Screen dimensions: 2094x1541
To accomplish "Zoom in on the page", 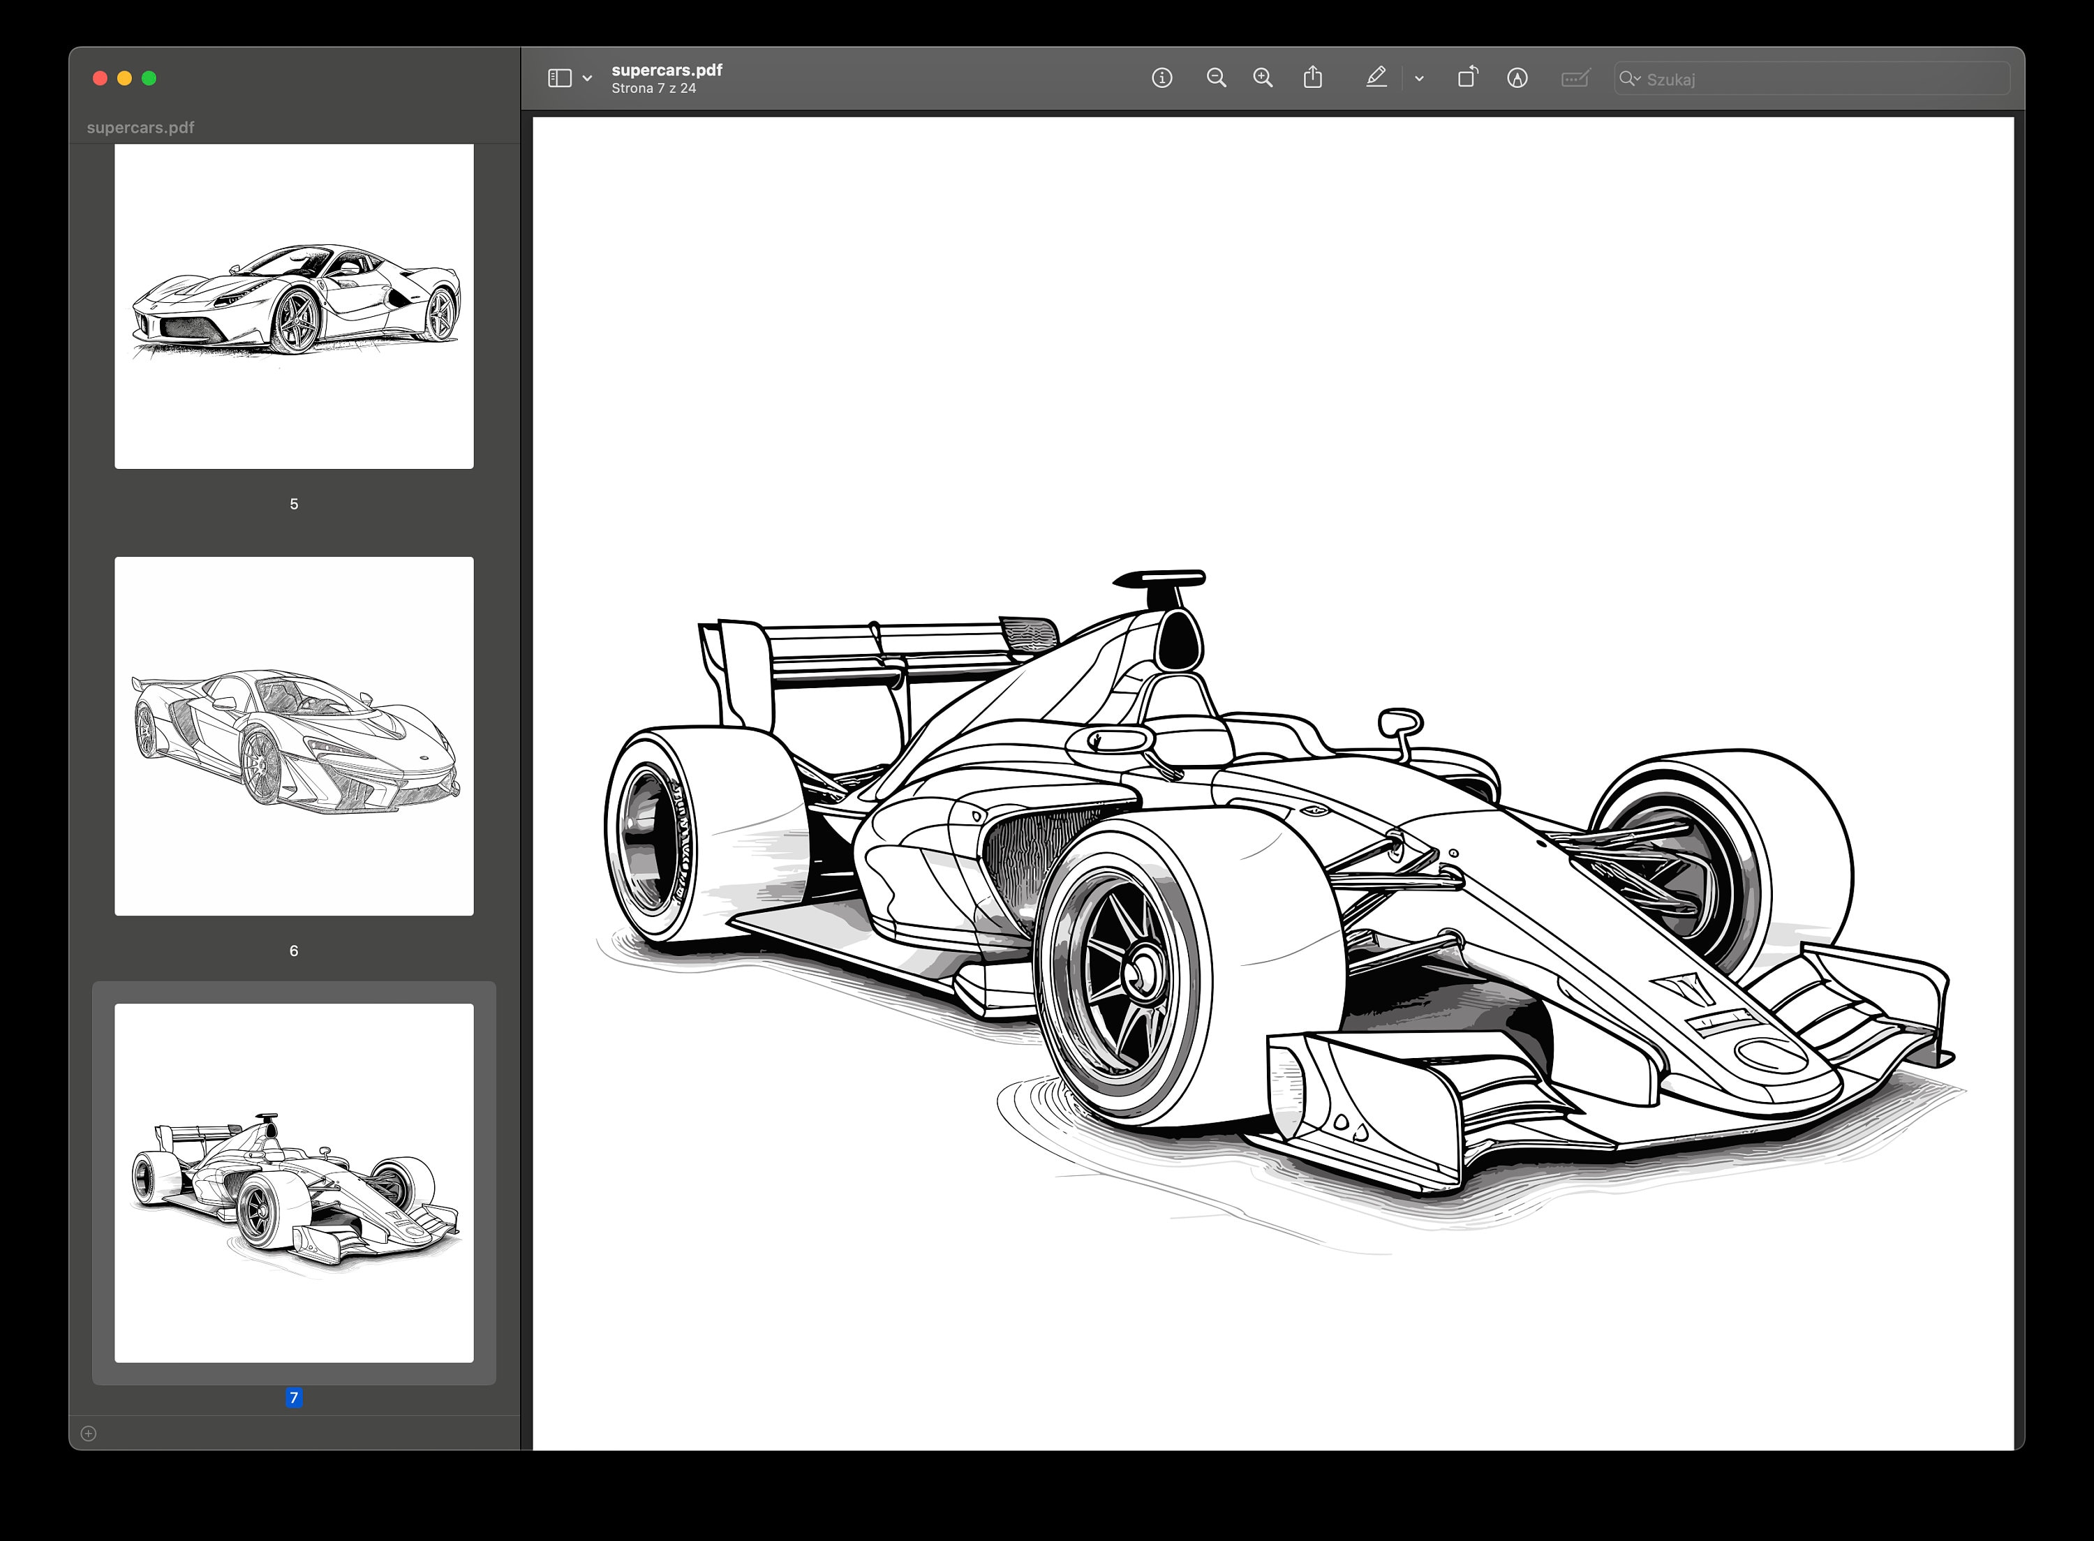I will click(x=1263, y=78).
